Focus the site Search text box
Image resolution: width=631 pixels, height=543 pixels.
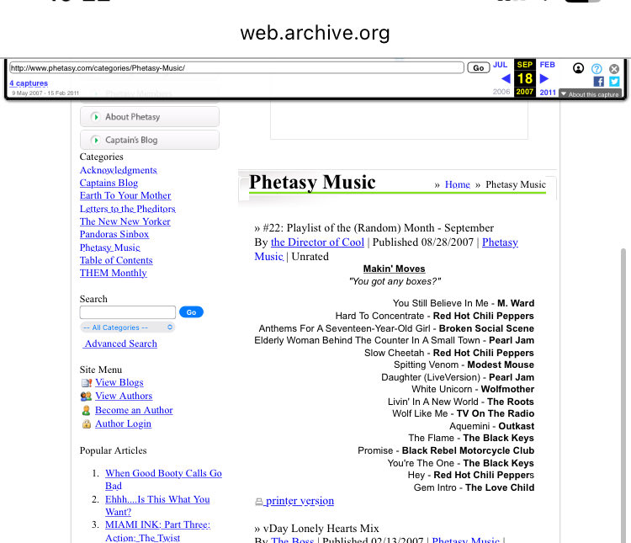(x=128, y=312)
